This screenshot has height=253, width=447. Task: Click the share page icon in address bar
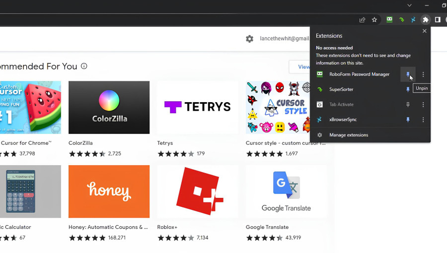pyautogui.click(x=362, y=20)
